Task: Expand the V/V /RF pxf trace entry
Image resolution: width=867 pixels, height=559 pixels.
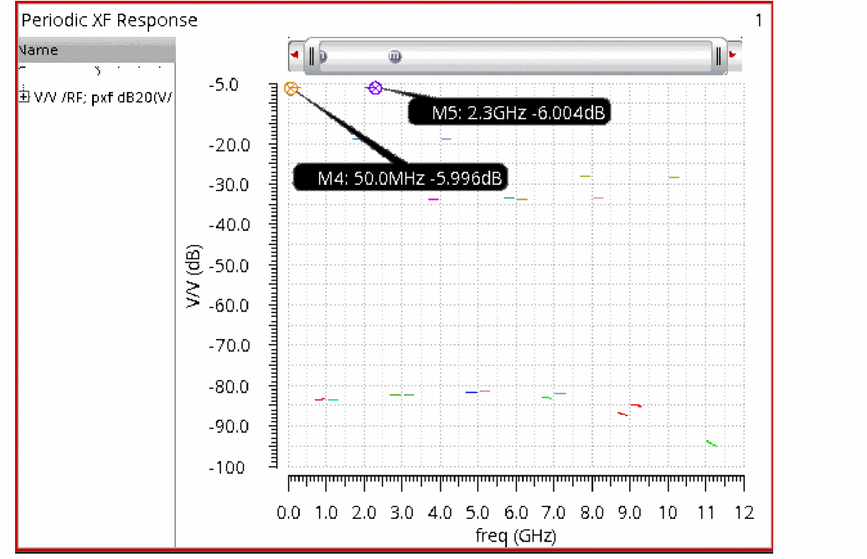Action: pos(23,97)
